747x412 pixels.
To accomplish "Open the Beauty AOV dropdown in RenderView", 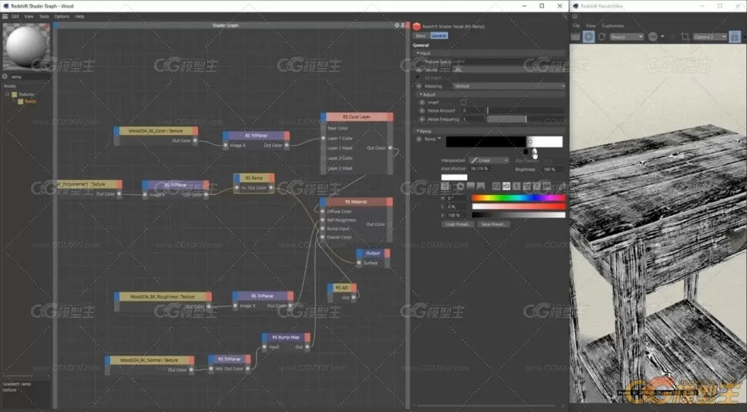I will [626, 36].
